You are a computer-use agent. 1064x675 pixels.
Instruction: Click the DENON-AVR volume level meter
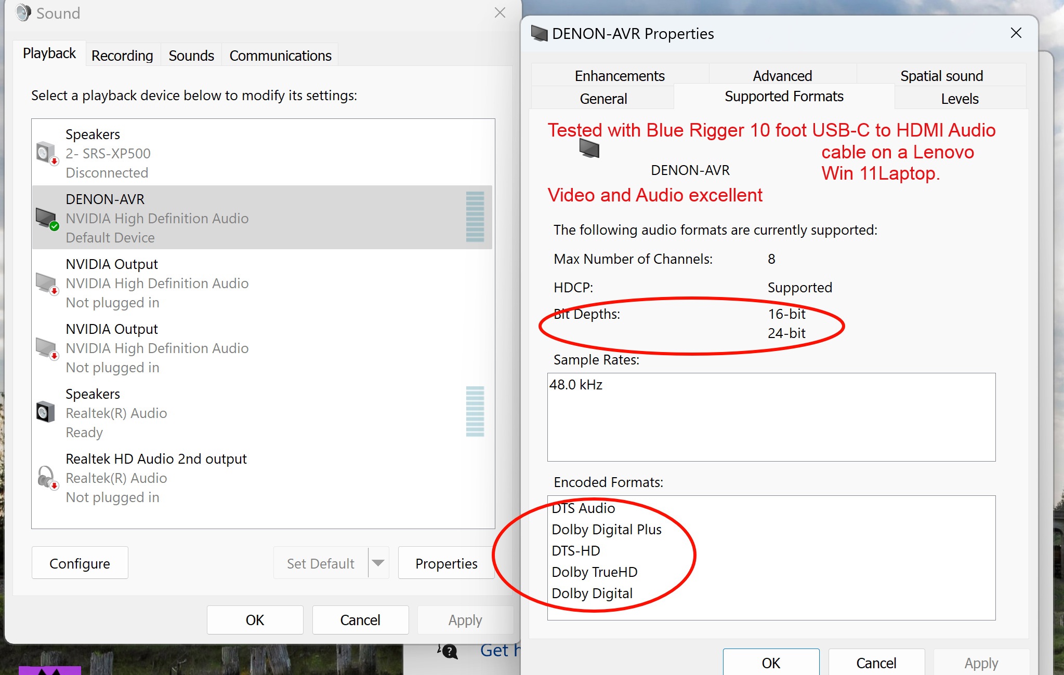475,217
